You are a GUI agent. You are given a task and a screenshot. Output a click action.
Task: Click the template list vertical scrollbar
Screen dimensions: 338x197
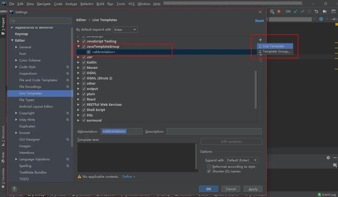click(x=256, y=90)
